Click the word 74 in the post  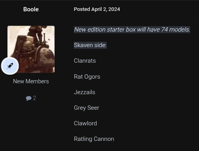[x=164, y=30]
